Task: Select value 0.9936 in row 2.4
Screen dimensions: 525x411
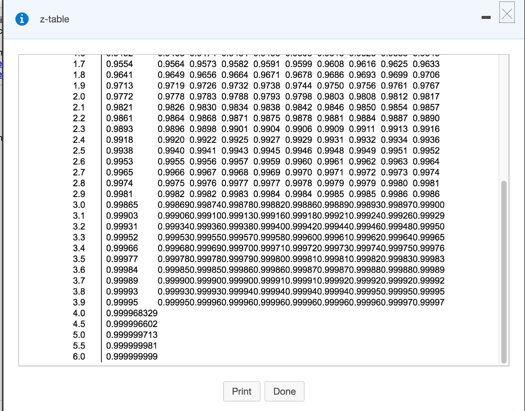Action: pos(426,140)
